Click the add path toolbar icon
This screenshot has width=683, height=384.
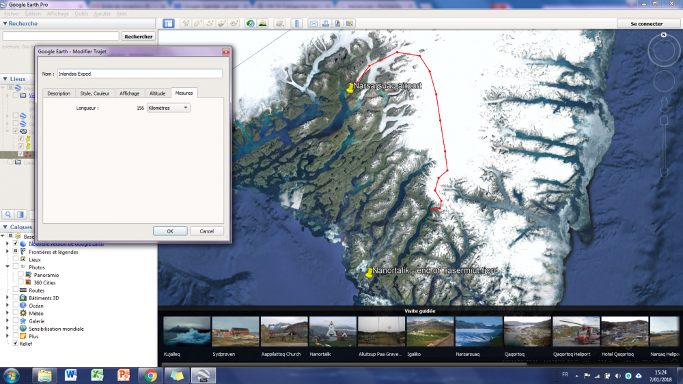pos(210,23)
